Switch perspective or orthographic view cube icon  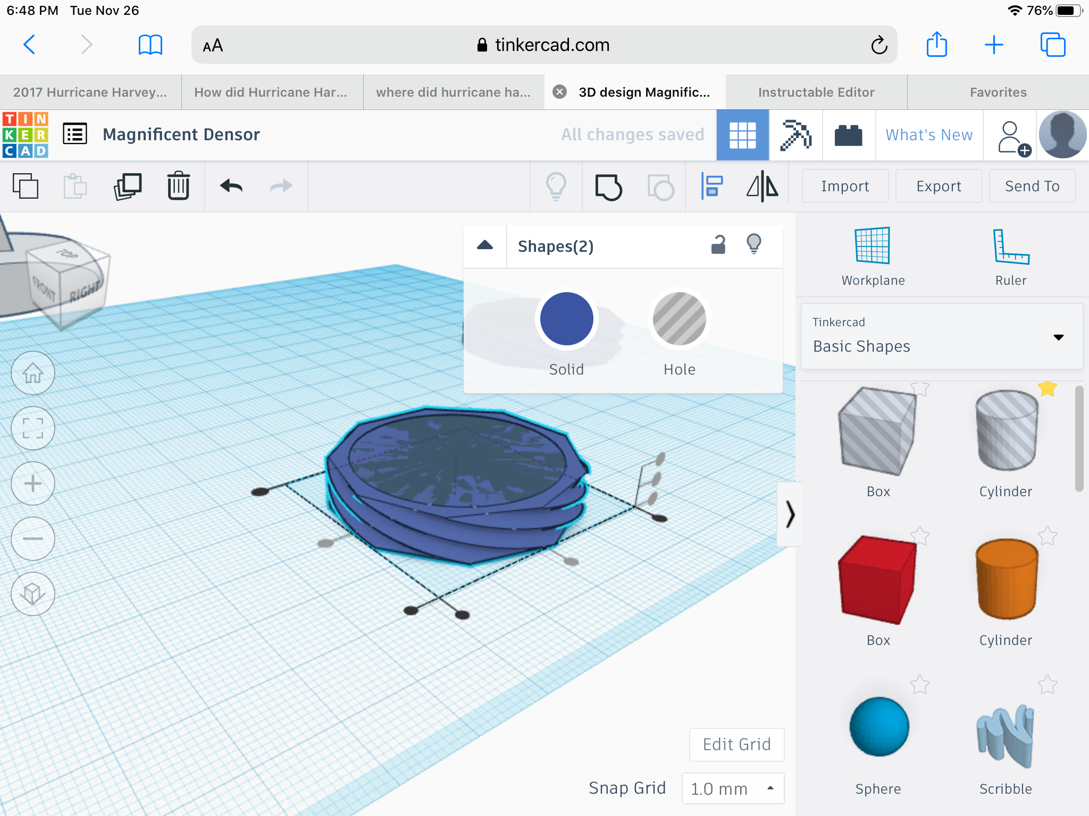(x=33, y=594)
